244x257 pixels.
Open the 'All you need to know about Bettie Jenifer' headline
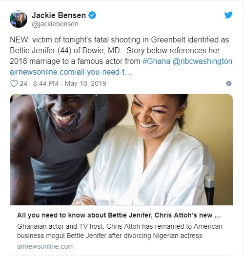point(119,215)
